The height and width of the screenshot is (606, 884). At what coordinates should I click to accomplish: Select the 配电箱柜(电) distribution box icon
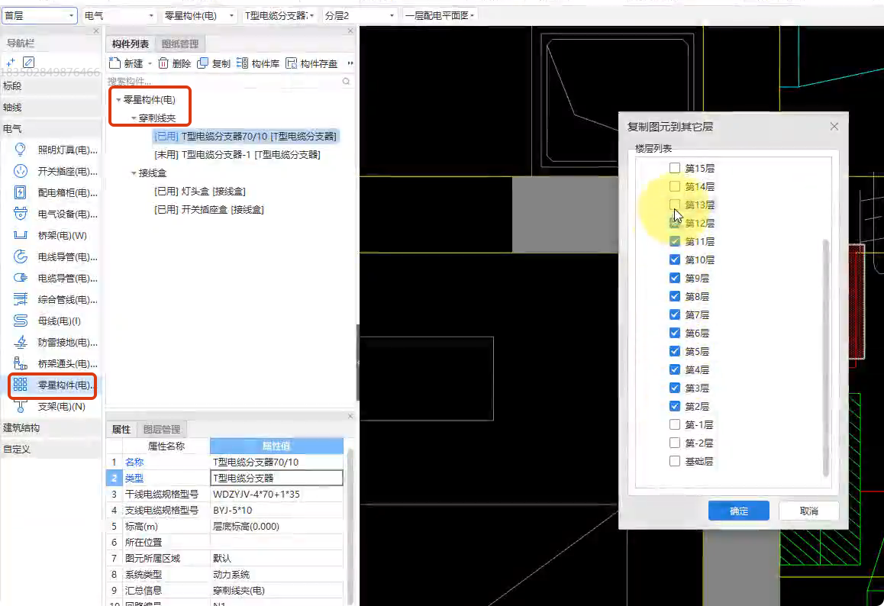(x=21, y=192)
